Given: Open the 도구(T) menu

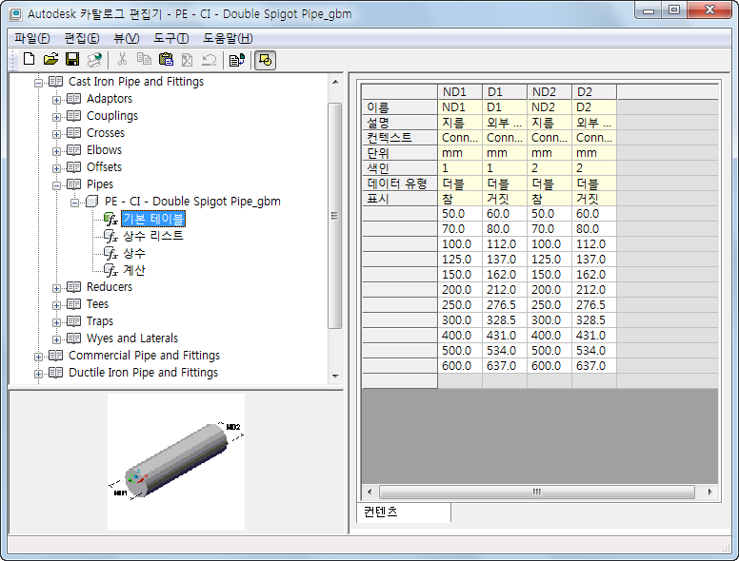Looking at the screenshot, I should coord(171,38).
